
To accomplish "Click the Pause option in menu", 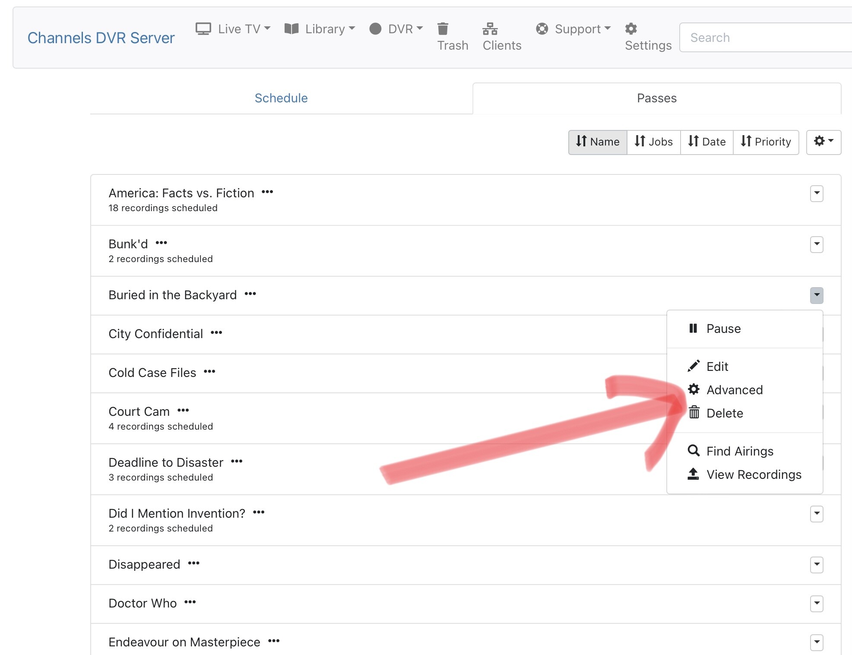I will [x=723, y=329].
